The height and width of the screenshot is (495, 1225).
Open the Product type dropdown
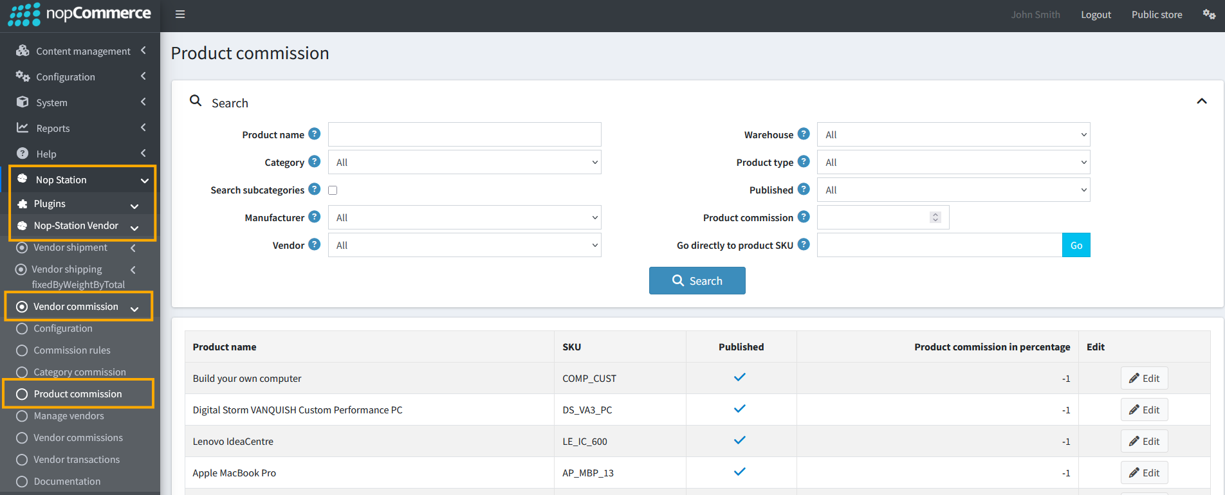953,162
